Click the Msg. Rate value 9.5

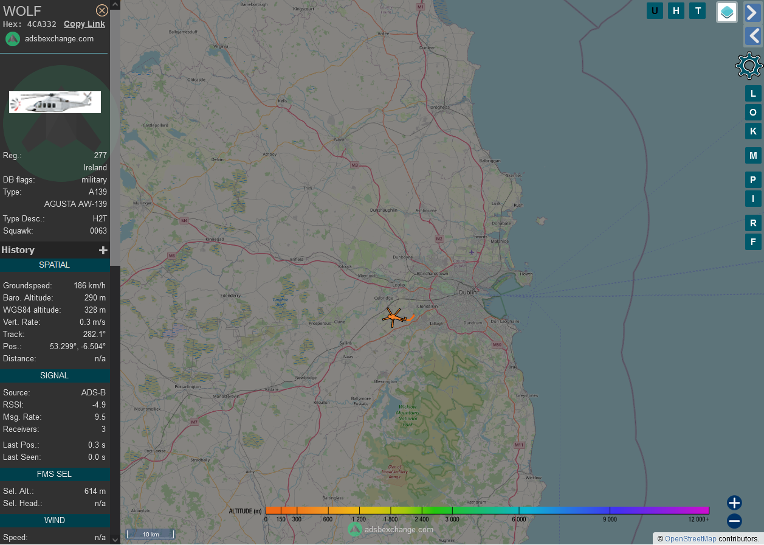[x=100, y=417]
